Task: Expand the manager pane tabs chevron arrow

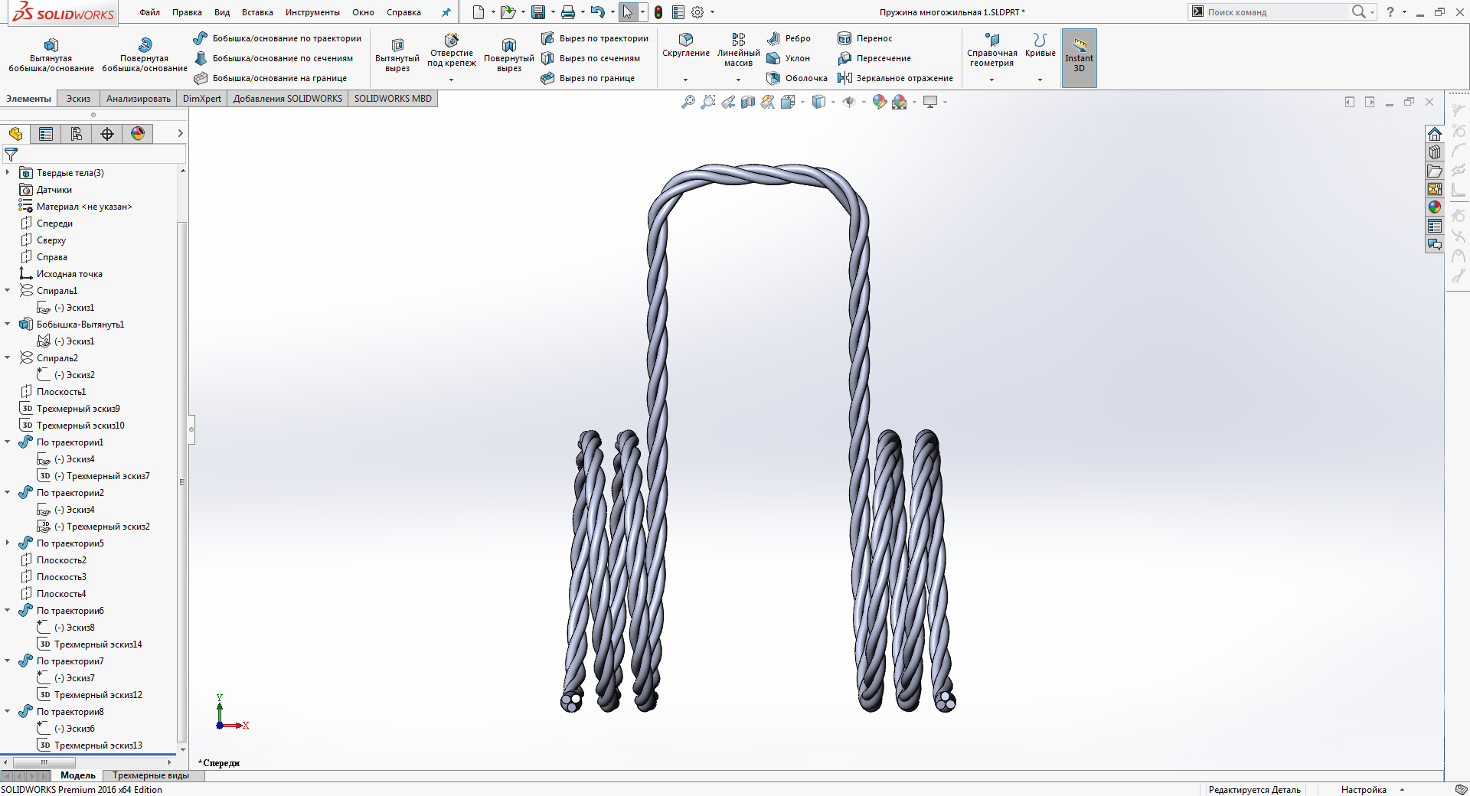Action: tap(180, 133)
